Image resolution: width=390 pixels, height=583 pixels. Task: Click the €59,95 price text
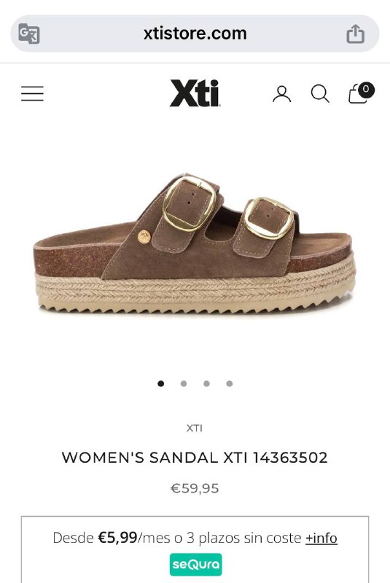tap(195, 488)
